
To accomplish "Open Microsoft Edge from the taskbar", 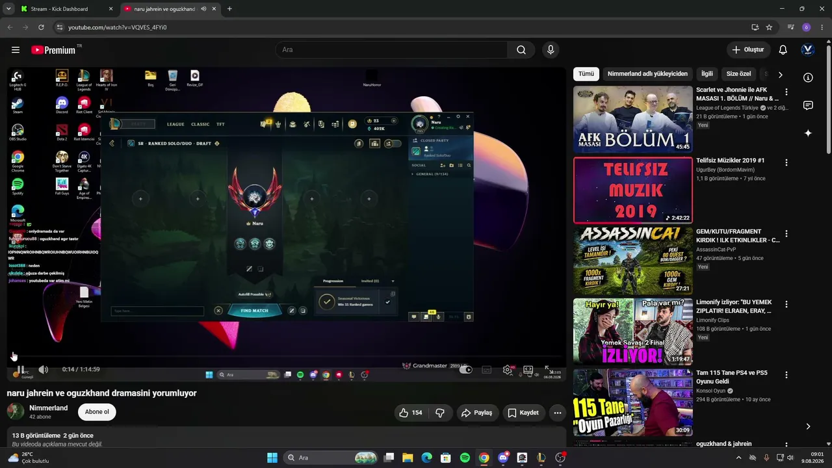I will [426, 458].
